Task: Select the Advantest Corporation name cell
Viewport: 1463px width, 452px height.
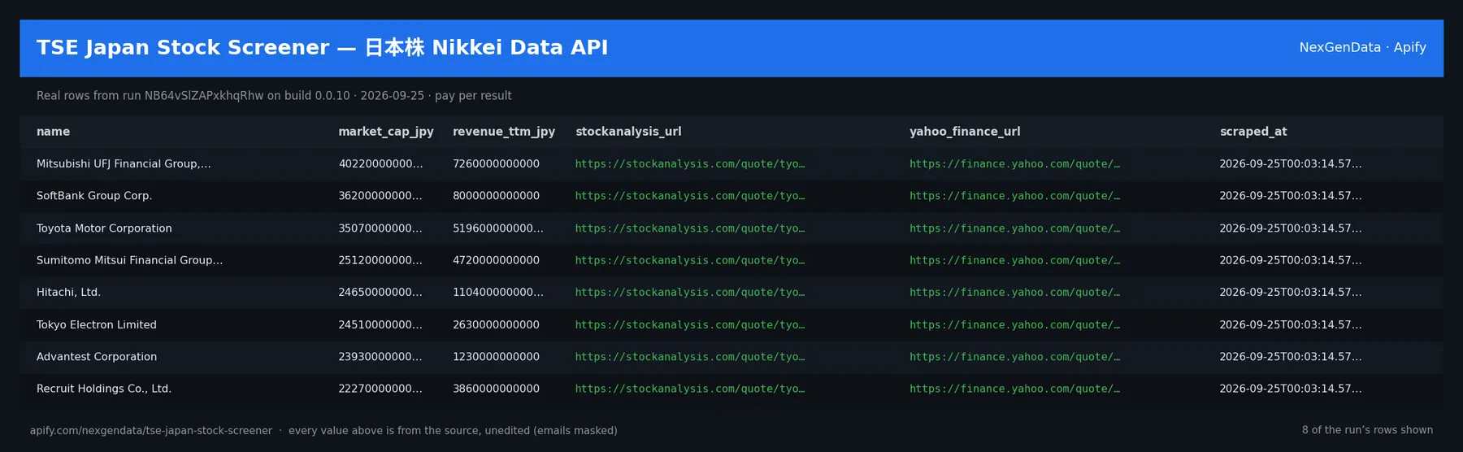Action: tap(97, 357)
